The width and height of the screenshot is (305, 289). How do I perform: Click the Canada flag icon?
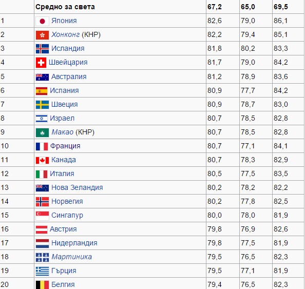click(42, 160)
